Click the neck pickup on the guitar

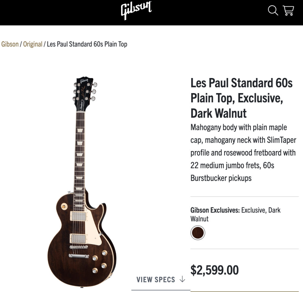[x=79, y=216]
